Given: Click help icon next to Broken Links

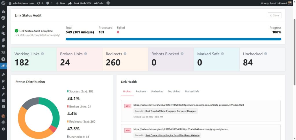Looking at the screenshot, I should click(86, 54).
